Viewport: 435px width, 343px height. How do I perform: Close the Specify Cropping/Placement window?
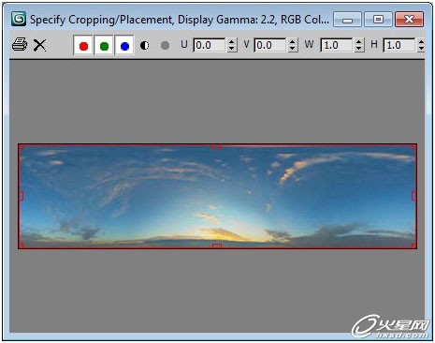pos(409,20)
